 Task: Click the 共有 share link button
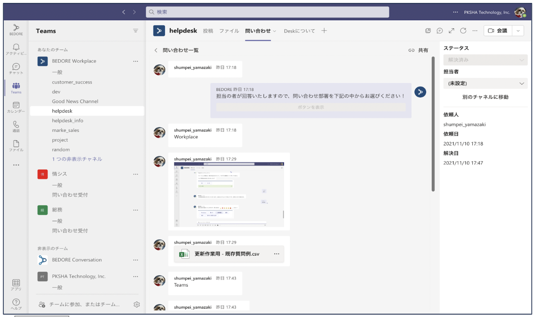[x=418, y=50]
